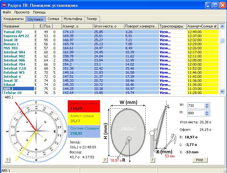Open View... link for Bonum 1
Viewport: 227px width, 173px height.
(x=165, y=44)
